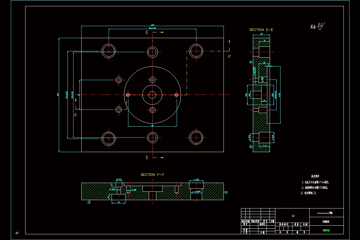This screenshot has height=240, width=360.
Task: Click the "4-φ25" dimension in Section F-F
Action: (196, 180)
